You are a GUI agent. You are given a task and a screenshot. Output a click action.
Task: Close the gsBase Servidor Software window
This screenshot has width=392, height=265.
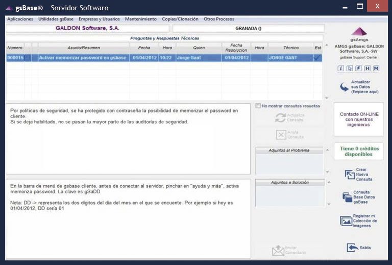click(378, 6)
